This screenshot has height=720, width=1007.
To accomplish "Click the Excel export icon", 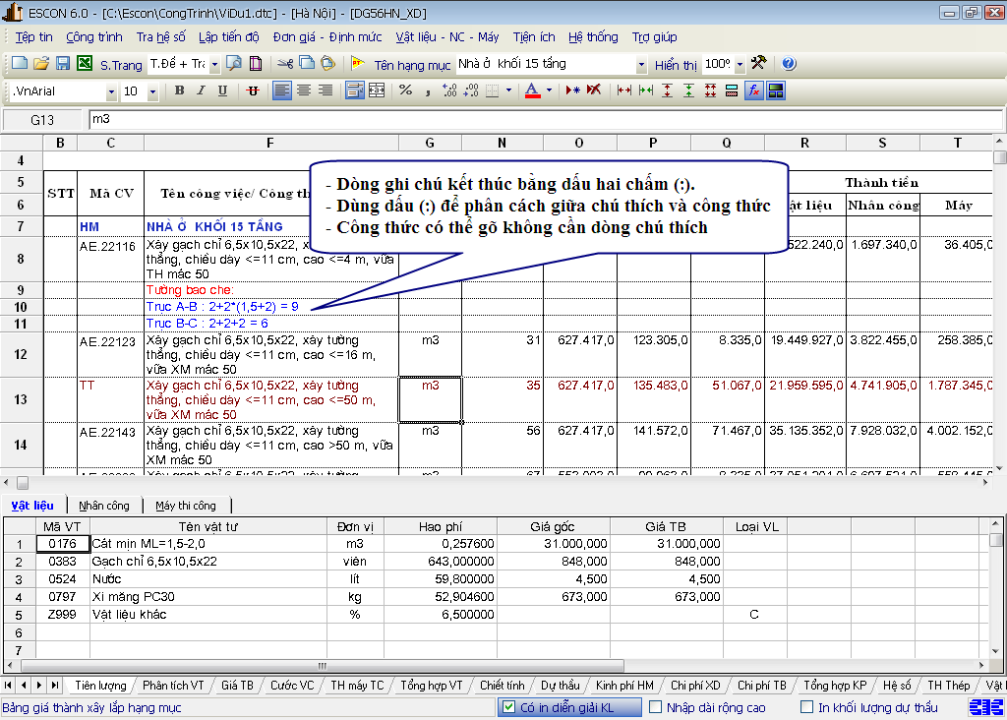I will 85,64.
